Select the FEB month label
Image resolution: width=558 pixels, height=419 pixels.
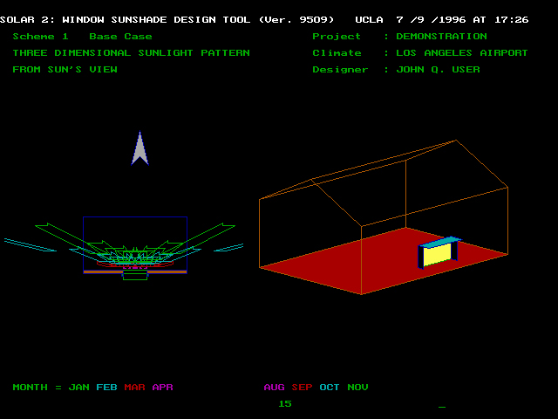click(x=106, y=388)
